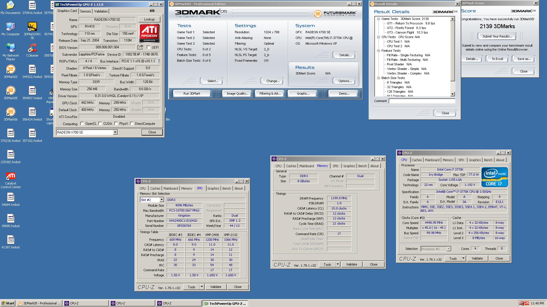Click GPU-Z BIOS export share icon
547x307 pixels.
tap(140, 47)
